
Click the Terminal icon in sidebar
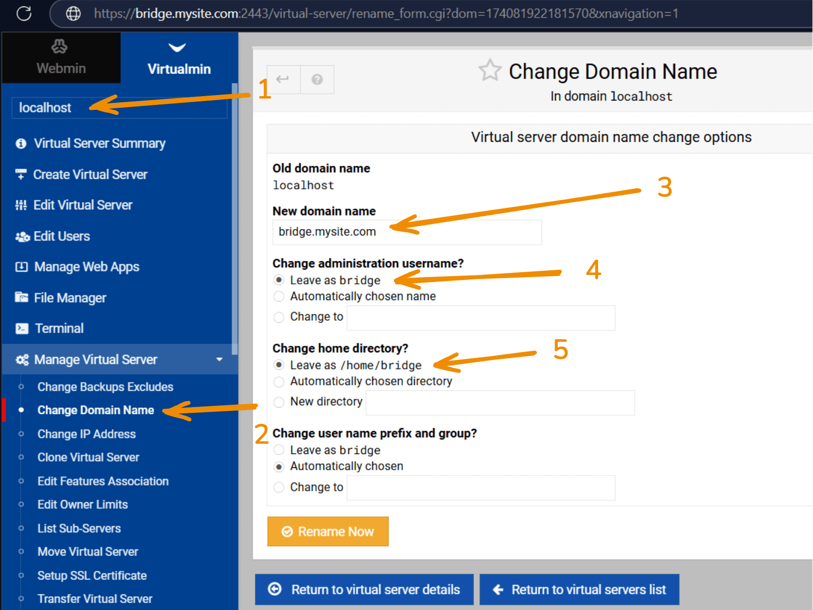[22, 329]
